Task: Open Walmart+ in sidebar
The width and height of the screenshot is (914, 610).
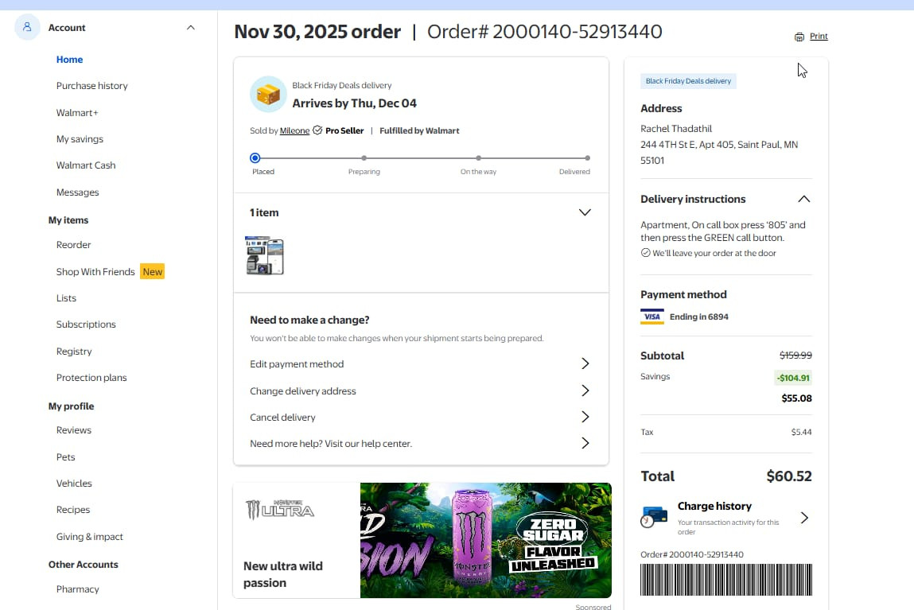Action: [77, 112]
